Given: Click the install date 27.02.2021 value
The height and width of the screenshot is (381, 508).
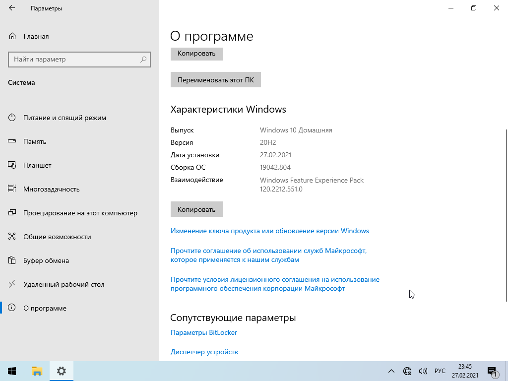Looking at the screenshot, I should point(276,155).
